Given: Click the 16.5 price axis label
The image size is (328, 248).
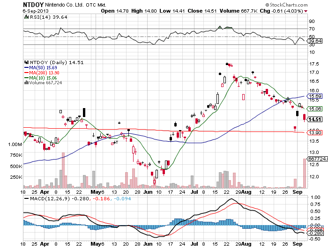Looking at the screenshot, I should tap(314, 81).
